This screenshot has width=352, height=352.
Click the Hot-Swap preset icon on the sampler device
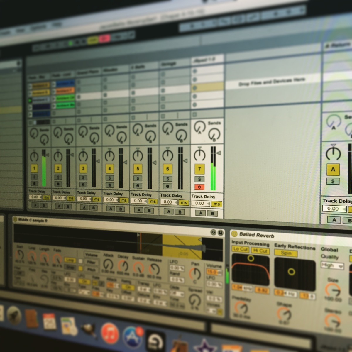[213, 232]
